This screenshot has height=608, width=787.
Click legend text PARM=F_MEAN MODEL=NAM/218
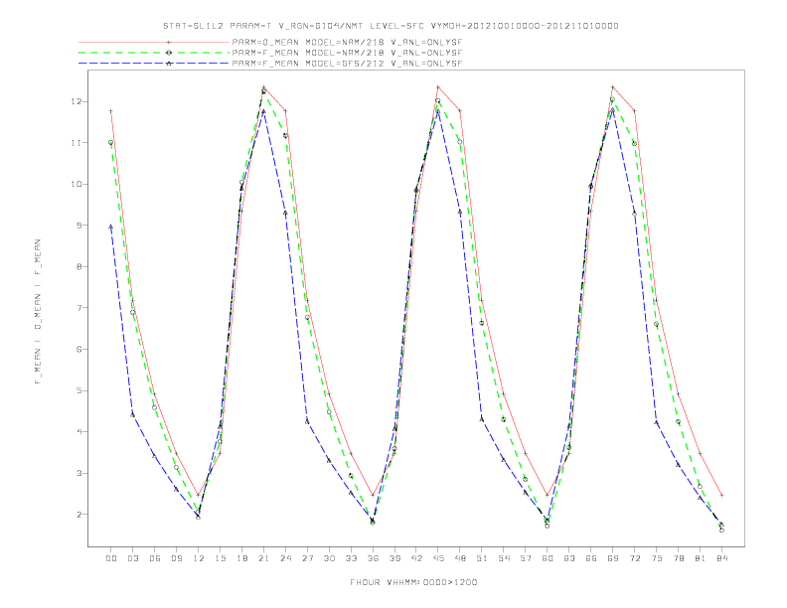308,53
